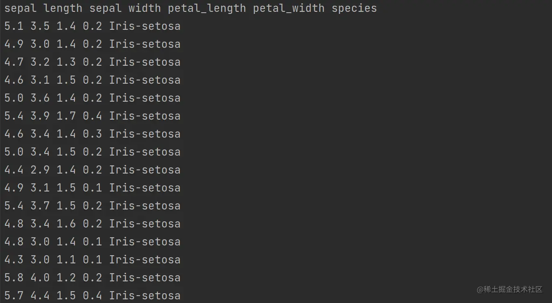Click the sepal width header text
The height and width of the screenshot is (303, 552).
[125, 8]
